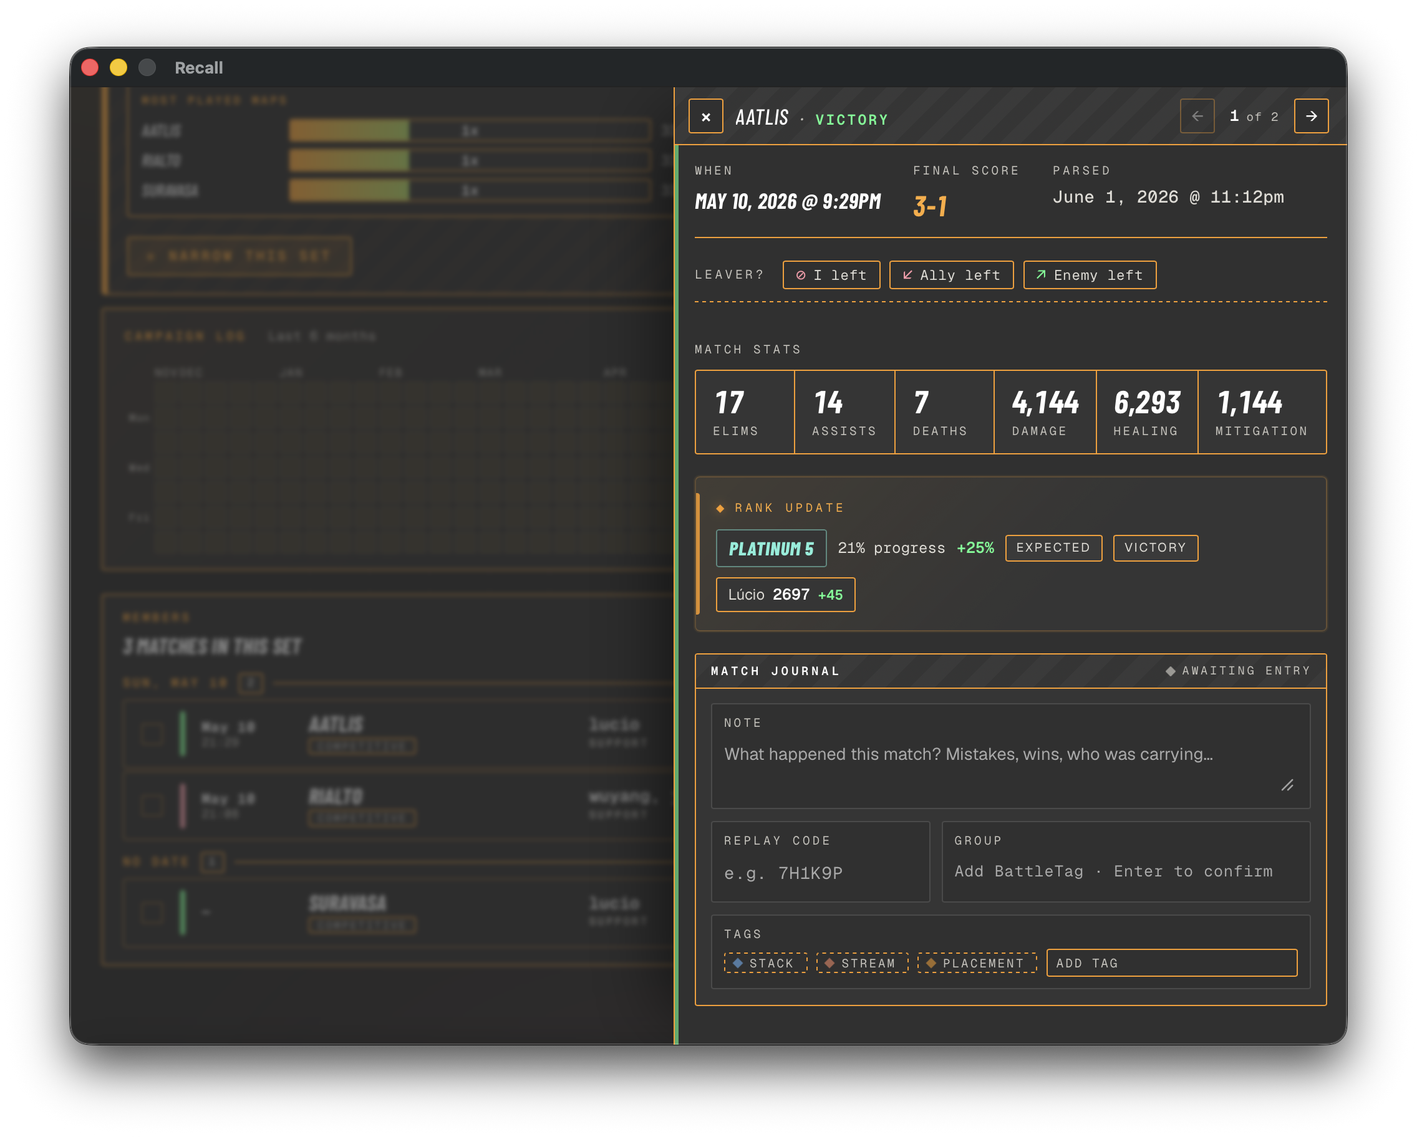
Task: Toggle the 'Enemy left' leaver option
Action: click(x=1090, y=276)
